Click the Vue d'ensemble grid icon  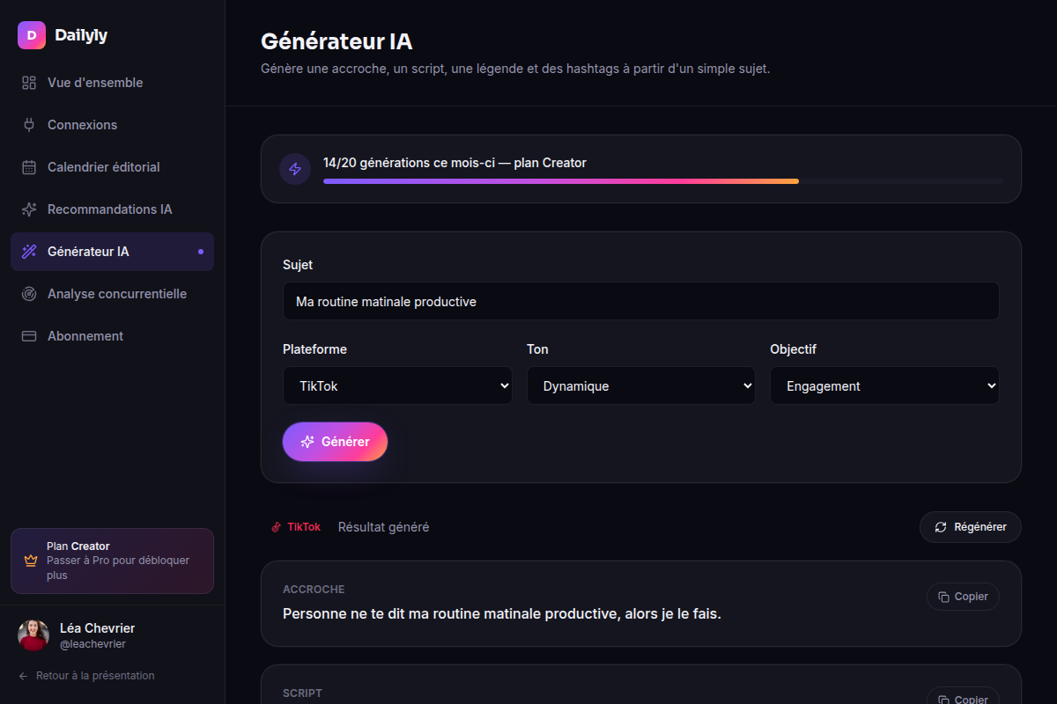[29, 83]
